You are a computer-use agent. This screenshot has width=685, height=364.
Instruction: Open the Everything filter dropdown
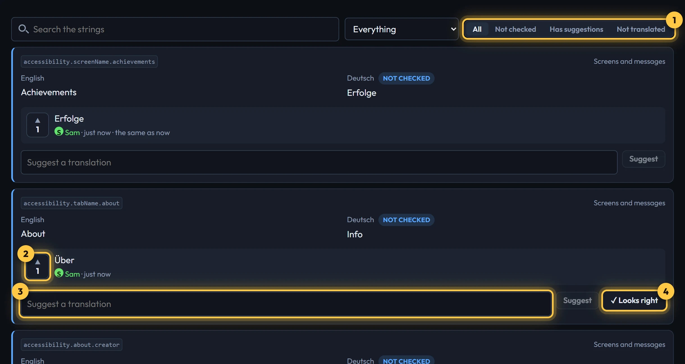pyautogui.click(x=401, y=29)
